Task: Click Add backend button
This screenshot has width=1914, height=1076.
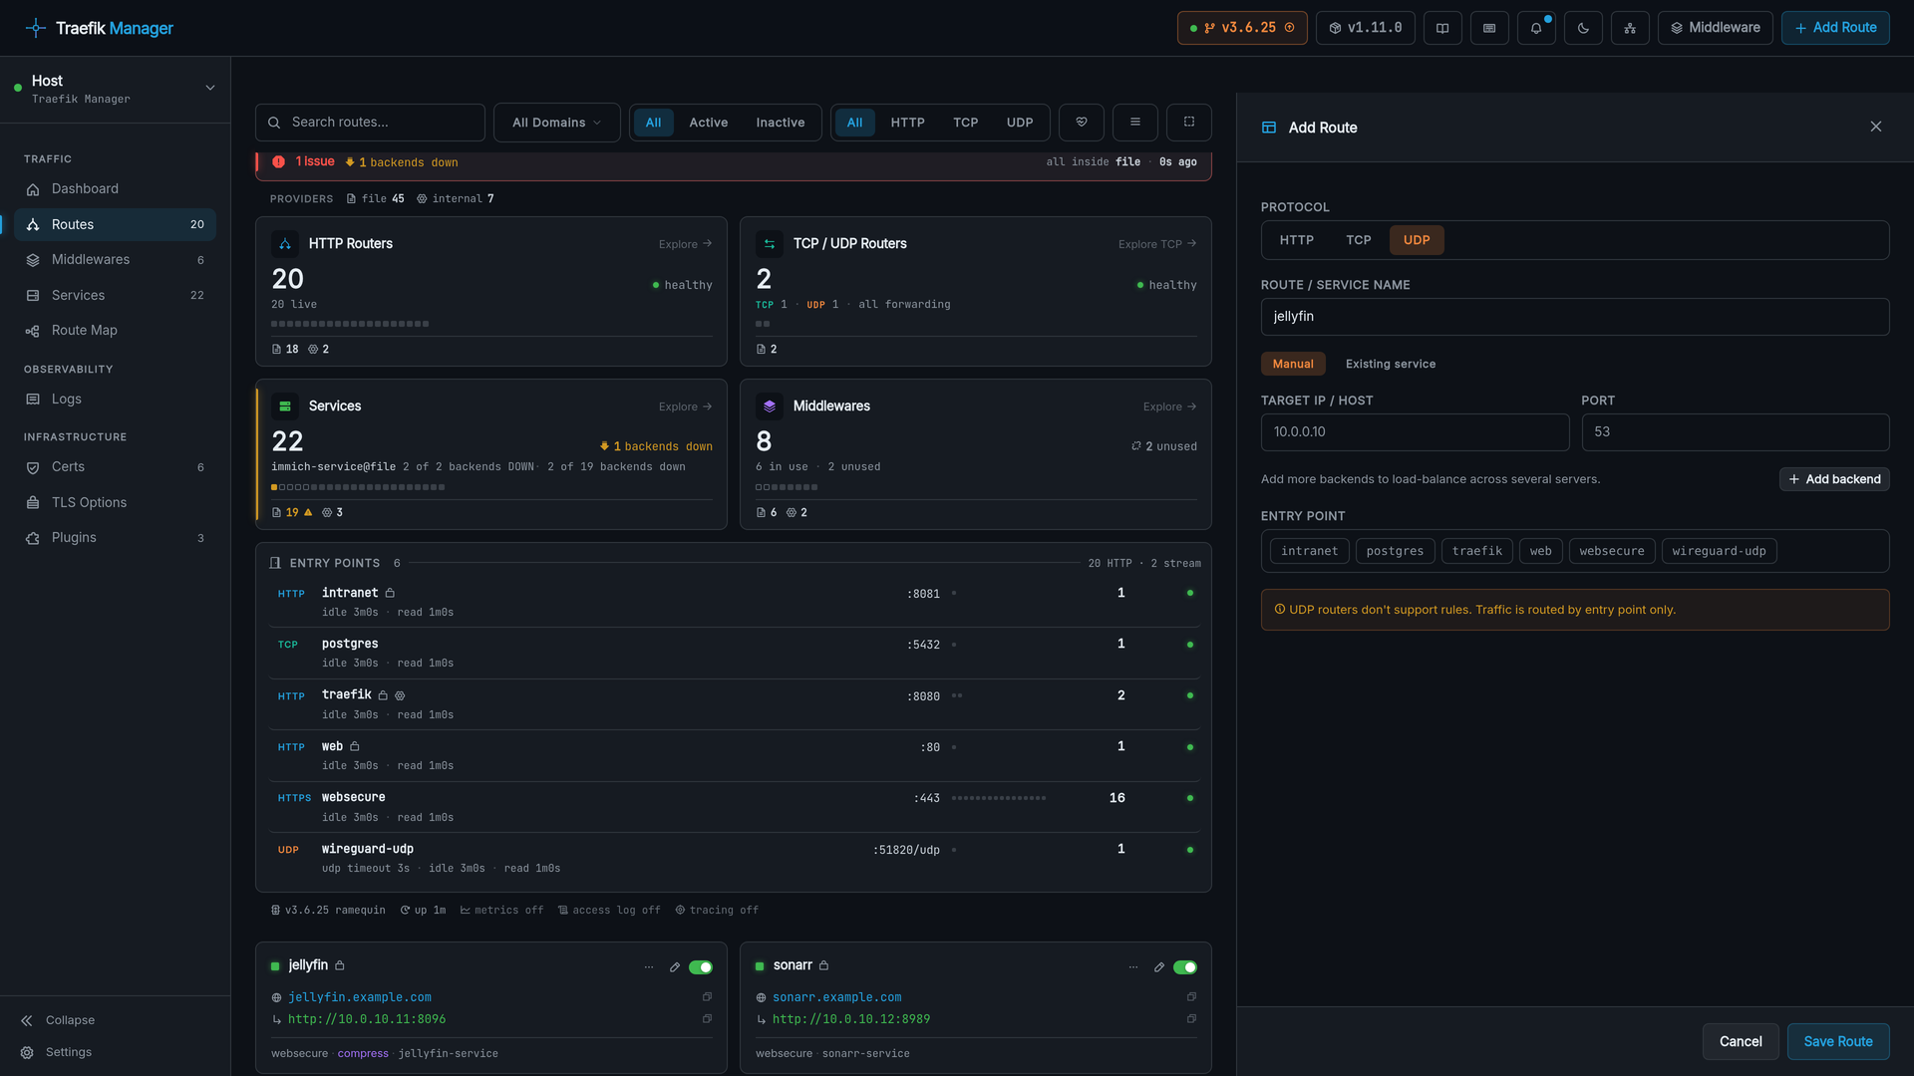Action: tap(1834, 479)
